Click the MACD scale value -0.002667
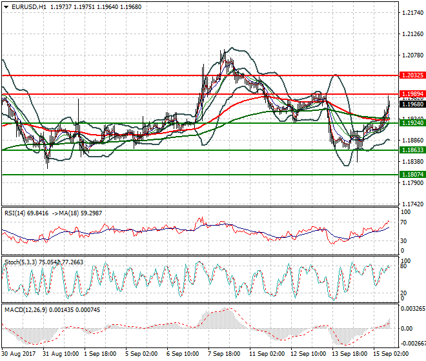The width and height of the screenshot is (426, 361). click(413, 344)
